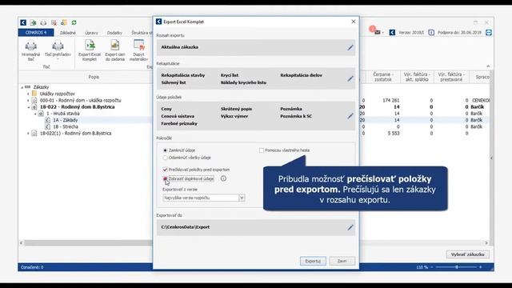
Task: Open the dropdown arrow beside mail icon
Action: [382, 33]
